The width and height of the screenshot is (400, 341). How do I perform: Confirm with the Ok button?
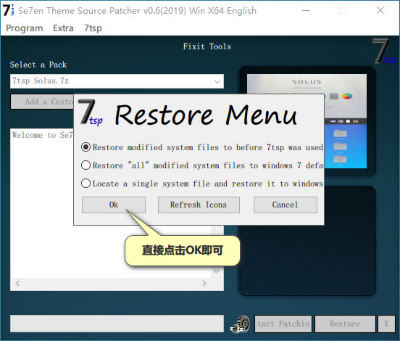(x=114, y=205)
